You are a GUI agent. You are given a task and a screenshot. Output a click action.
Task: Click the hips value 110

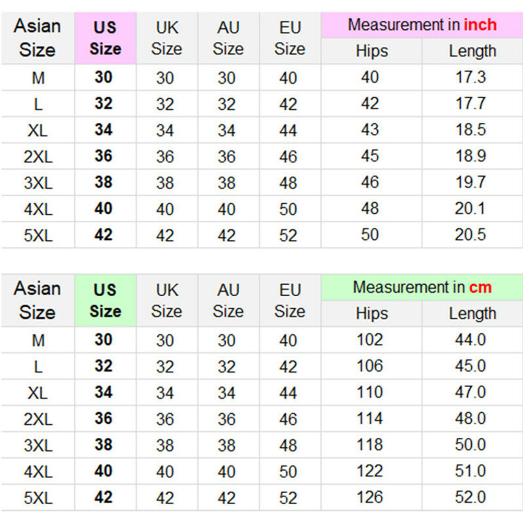tap(370, 392)
